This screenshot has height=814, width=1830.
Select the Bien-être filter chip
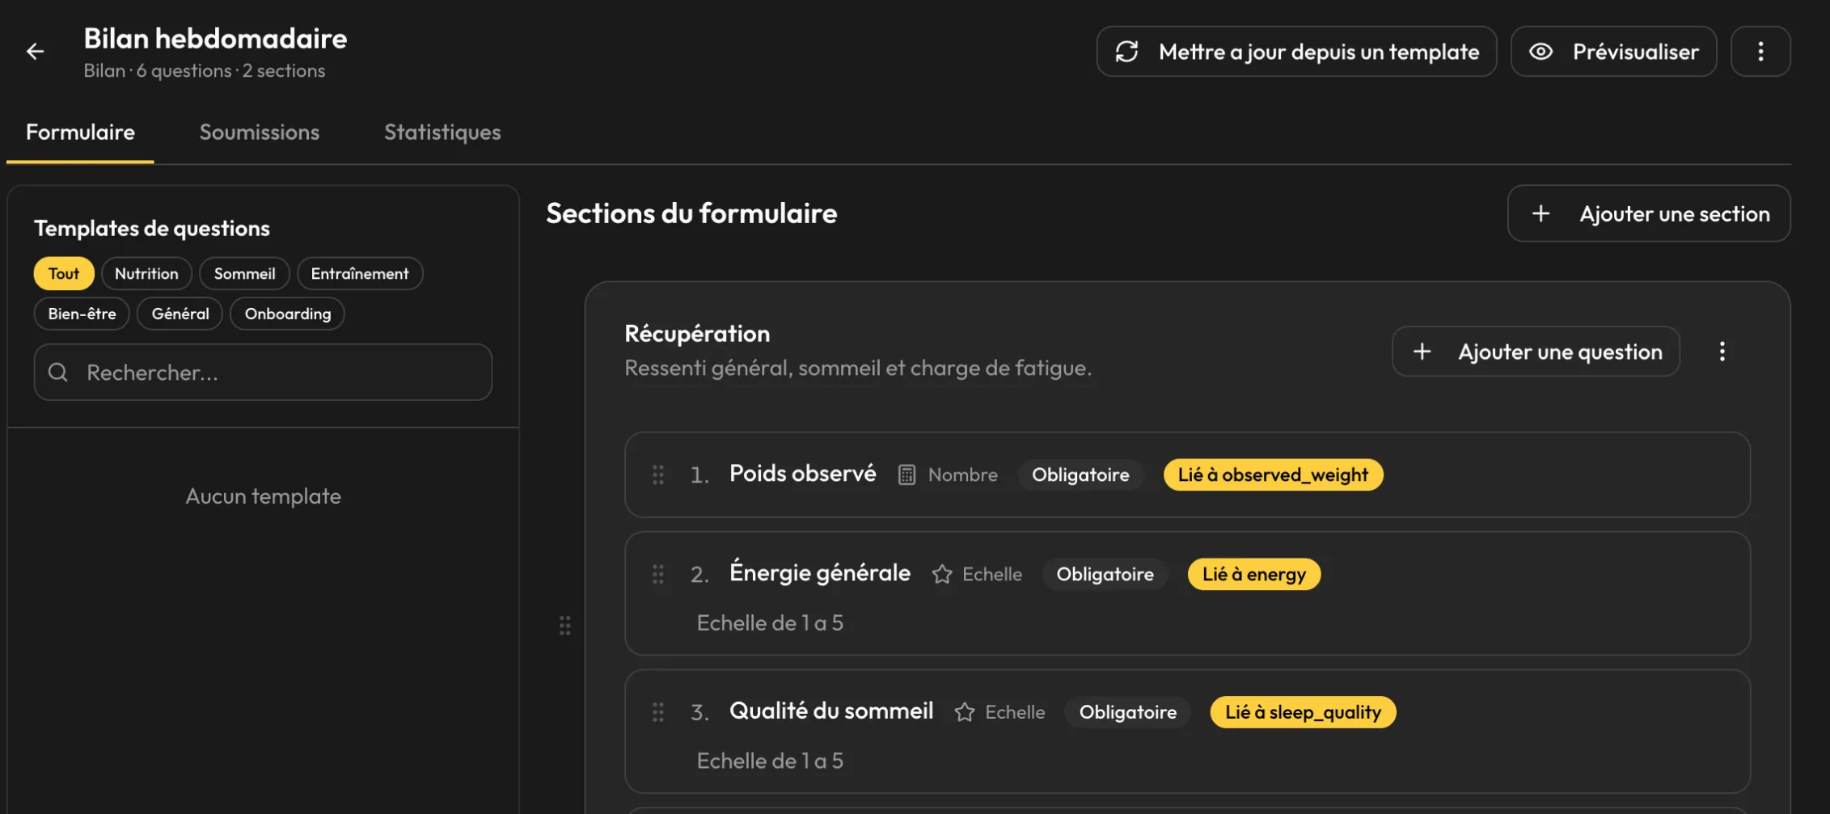(82, 314)
